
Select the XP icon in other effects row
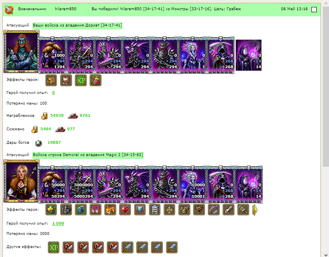click(54, 247)
